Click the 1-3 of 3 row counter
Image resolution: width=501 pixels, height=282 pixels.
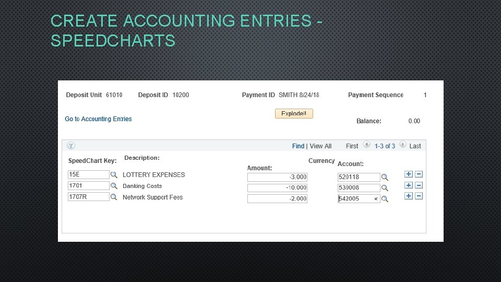pos(385,146)
